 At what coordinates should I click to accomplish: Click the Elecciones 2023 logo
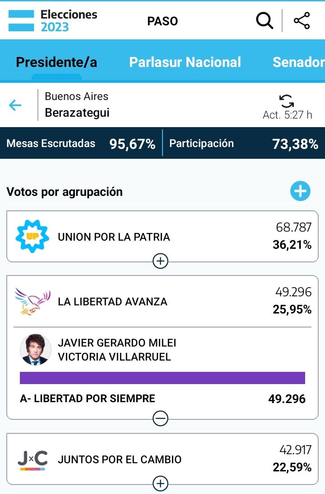[x=53, y=21]
